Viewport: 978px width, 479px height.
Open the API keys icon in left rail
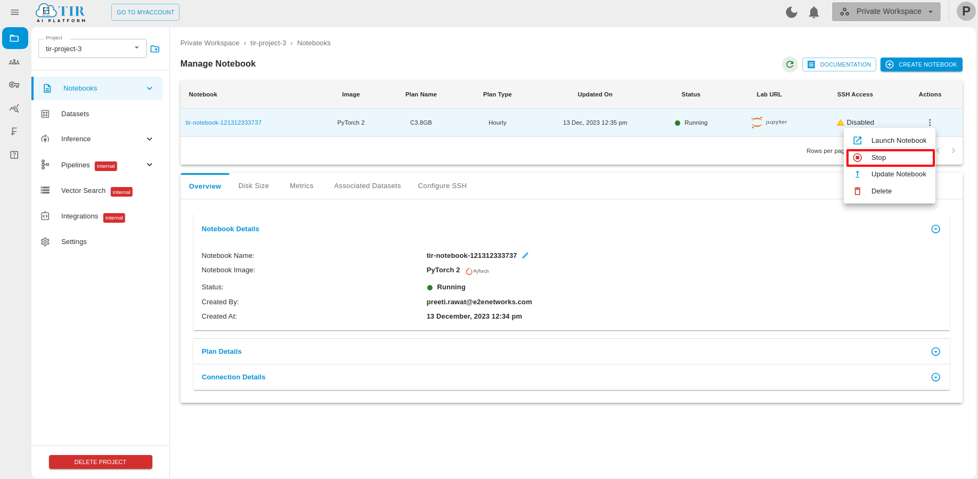click(x=14, y=85)
